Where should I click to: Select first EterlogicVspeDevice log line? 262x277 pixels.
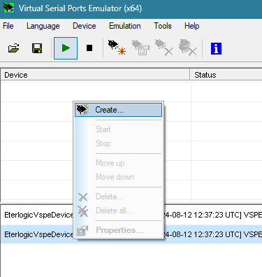click(x=131, y=215)
